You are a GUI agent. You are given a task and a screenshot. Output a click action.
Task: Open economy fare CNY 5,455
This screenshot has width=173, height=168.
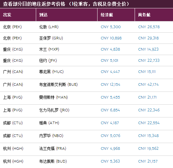[x=110, y=98]
